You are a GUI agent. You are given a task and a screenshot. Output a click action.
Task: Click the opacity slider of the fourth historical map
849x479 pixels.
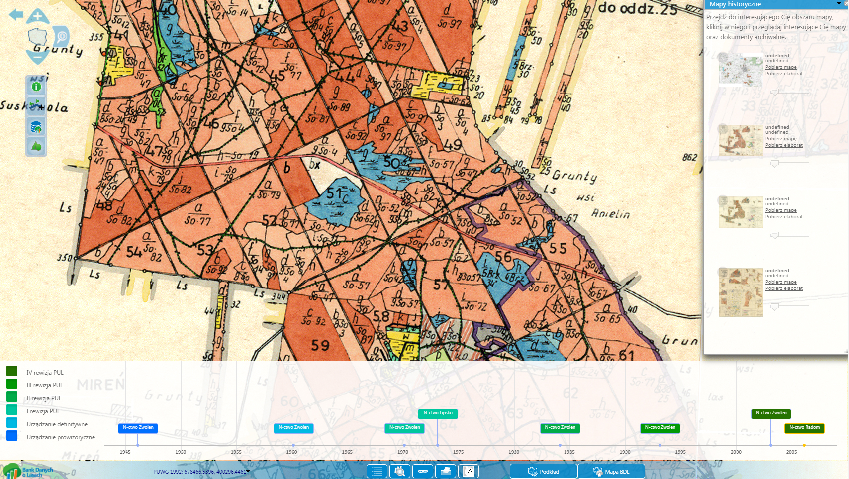tap(790, 307)
